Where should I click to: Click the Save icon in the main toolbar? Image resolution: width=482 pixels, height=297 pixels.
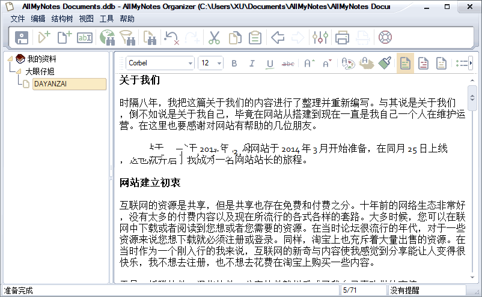pos(22,38)
